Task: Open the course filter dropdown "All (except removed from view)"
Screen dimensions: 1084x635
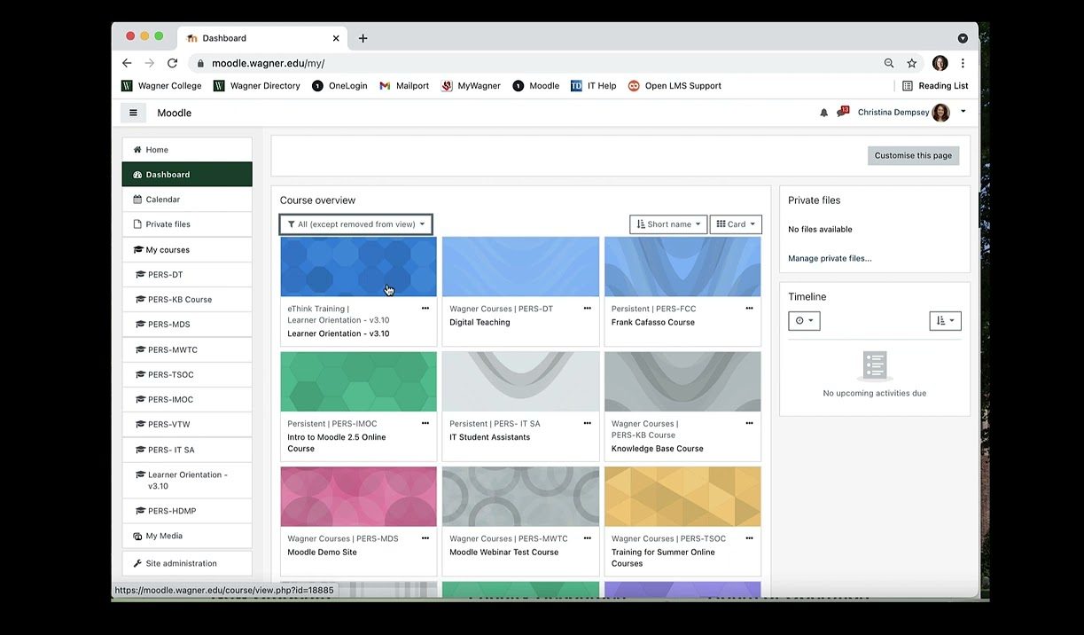Action: point(356,224)
